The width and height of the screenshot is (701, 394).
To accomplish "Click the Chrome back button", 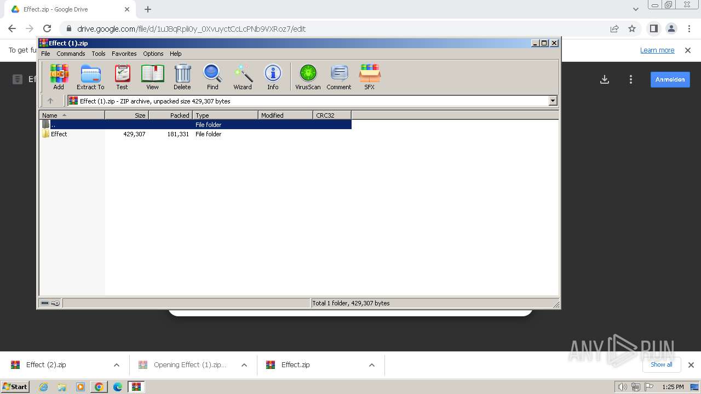I will 12,28.
